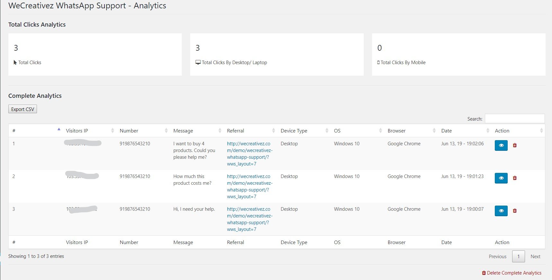Viewport: 552px width, 280px height.
Task: Sort by the Date column header
Action: click(x=464, y=131)
